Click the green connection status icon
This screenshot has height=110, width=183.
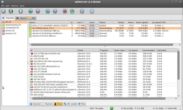[x=111, y=108]
